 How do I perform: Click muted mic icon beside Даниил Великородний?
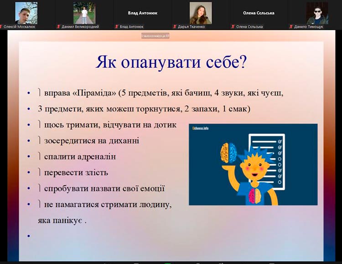click(58, 26)
